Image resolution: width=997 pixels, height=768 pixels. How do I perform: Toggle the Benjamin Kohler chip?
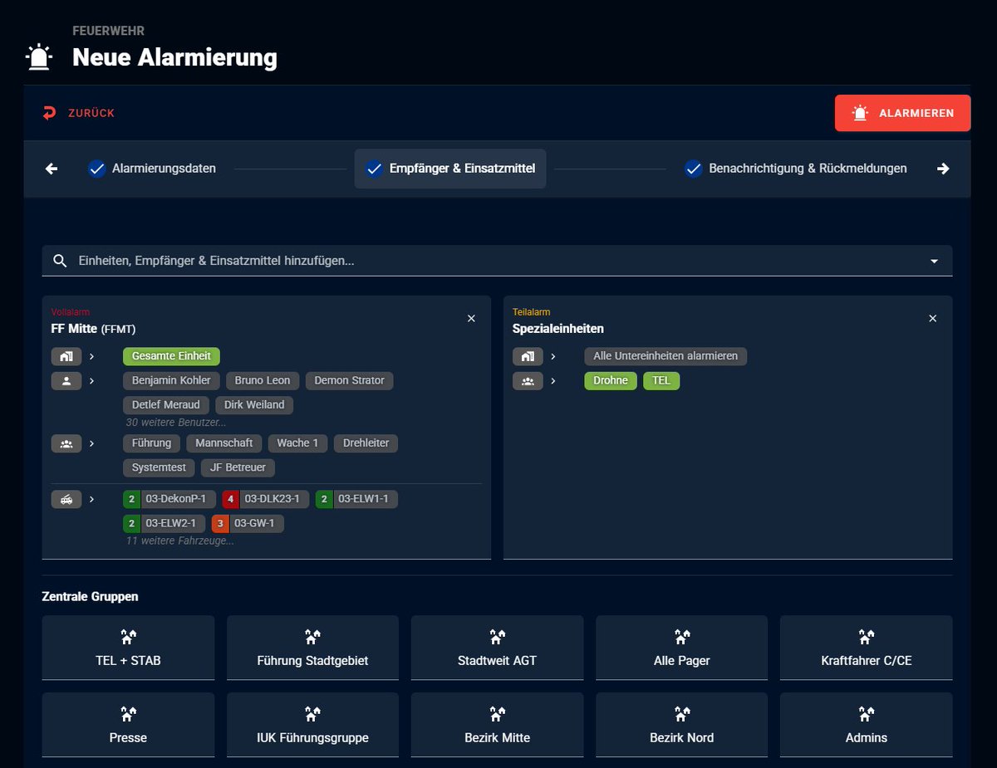[x=172, y=381]
